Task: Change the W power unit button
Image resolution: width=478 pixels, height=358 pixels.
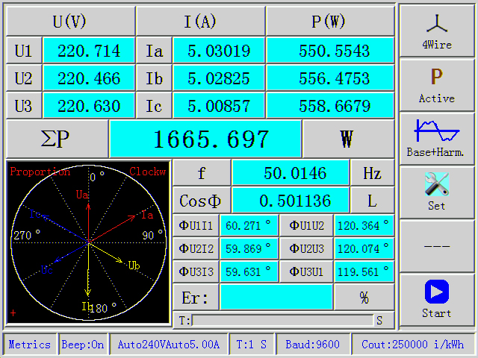Action: tap(347, 139)
